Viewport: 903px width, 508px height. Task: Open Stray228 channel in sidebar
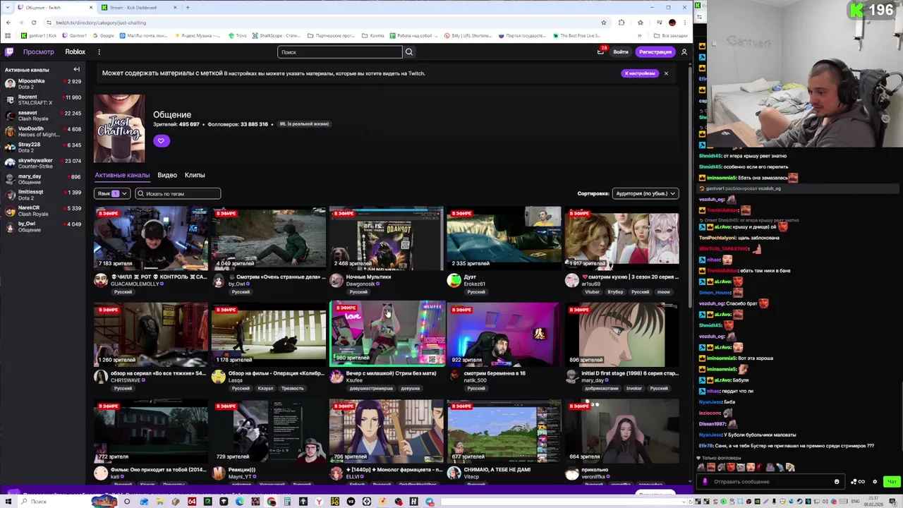click(x=42, y=147)
